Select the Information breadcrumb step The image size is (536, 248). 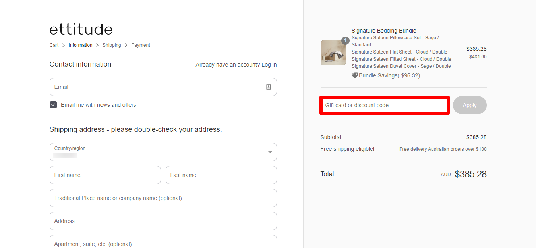click(80, 45)
